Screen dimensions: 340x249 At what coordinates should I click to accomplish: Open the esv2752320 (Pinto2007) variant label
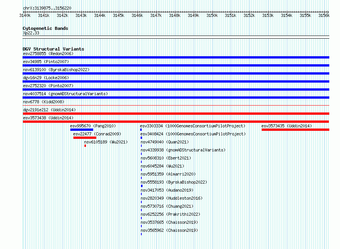pyautogui.click(x=48, y=86)
